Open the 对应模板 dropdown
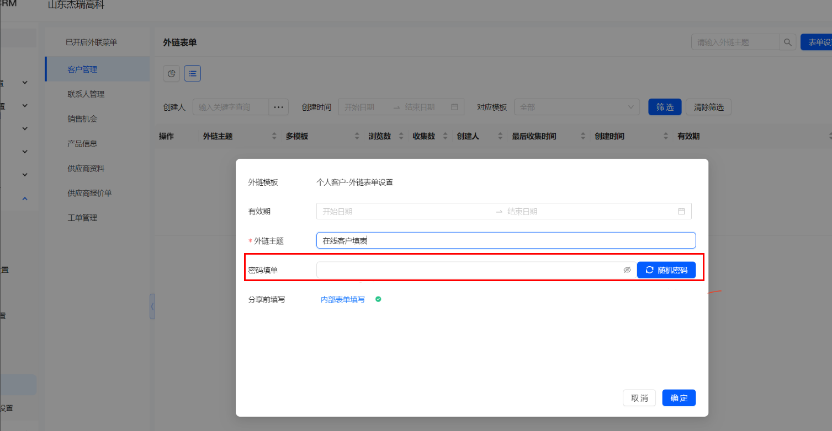The image size is (832, 431). click(x=576, y=107)
